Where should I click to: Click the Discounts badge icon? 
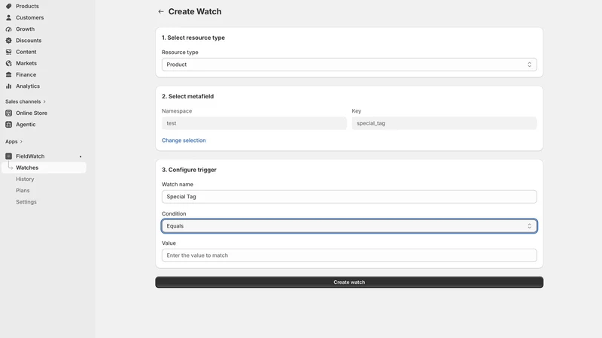8,41
